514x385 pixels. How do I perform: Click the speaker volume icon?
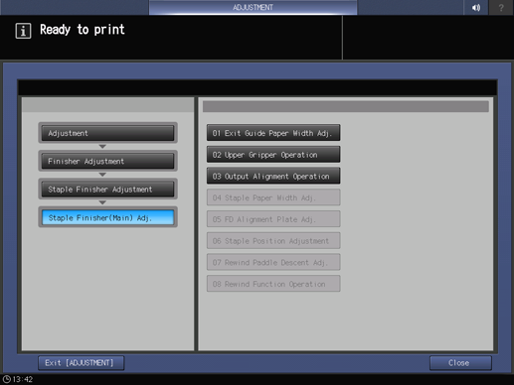coord(476,7)
